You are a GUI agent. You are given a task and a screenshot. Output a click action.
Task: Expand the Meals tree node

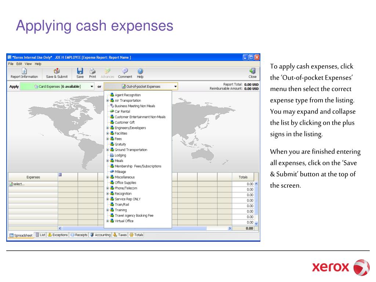pos(108,161)
